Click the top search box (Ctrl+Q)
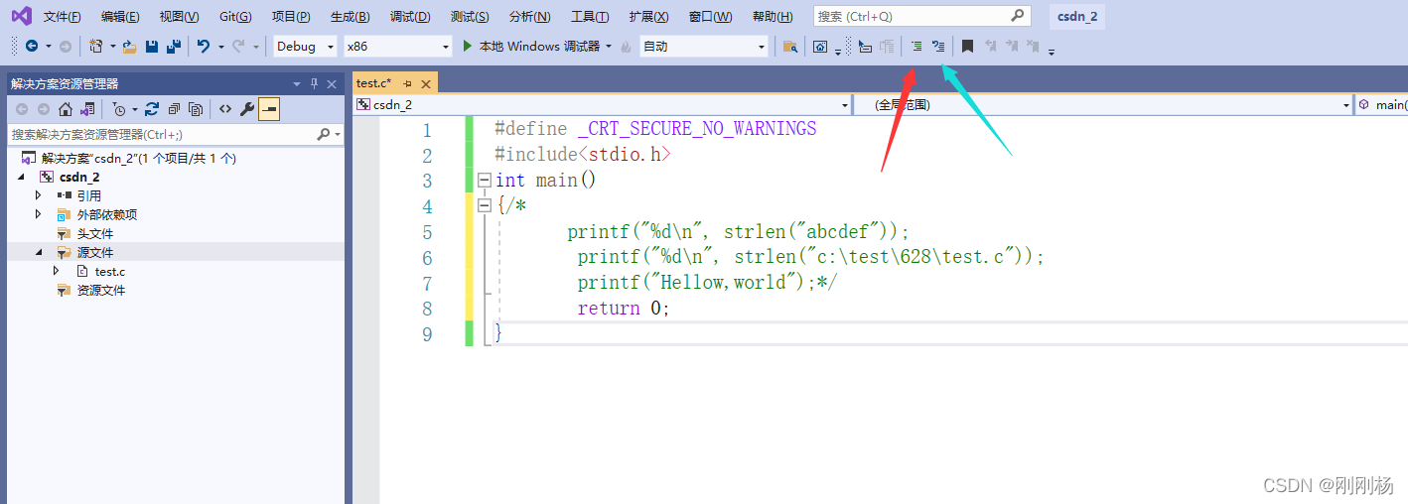1408x504 pixels. tap(921, 16)
